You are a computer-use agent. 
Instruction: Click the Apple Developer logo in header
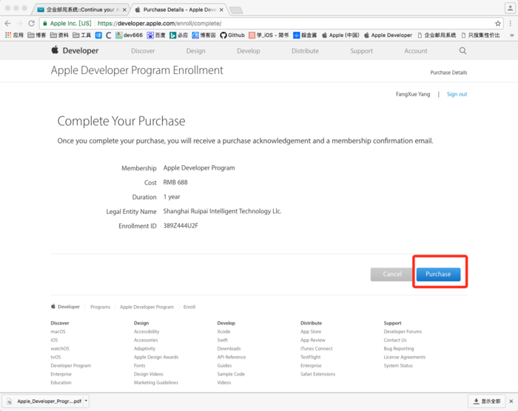[x=75, y=50]
